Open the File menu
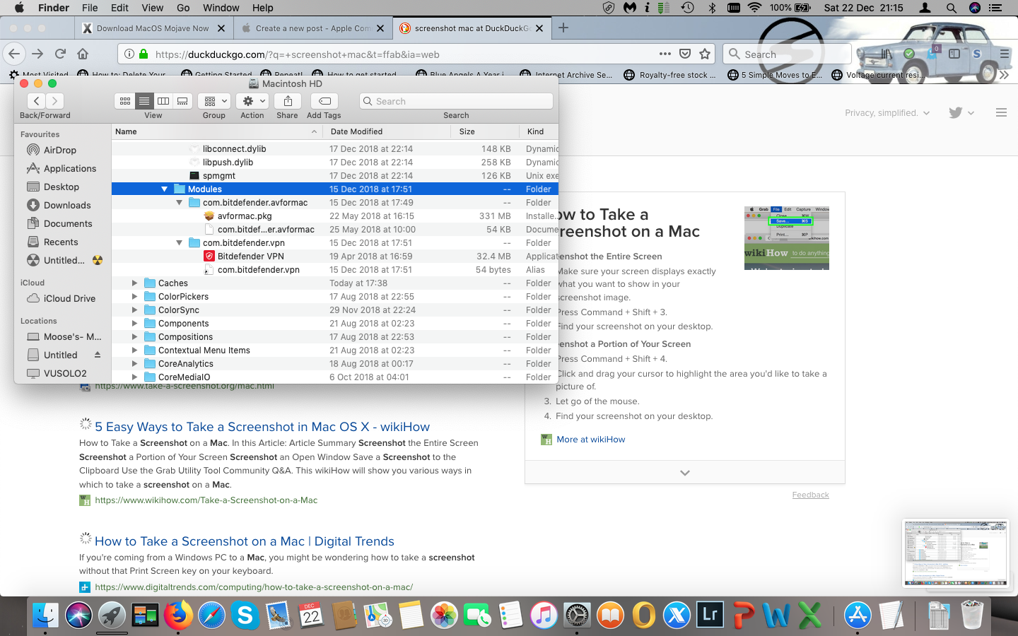 (x=90, y=8)
